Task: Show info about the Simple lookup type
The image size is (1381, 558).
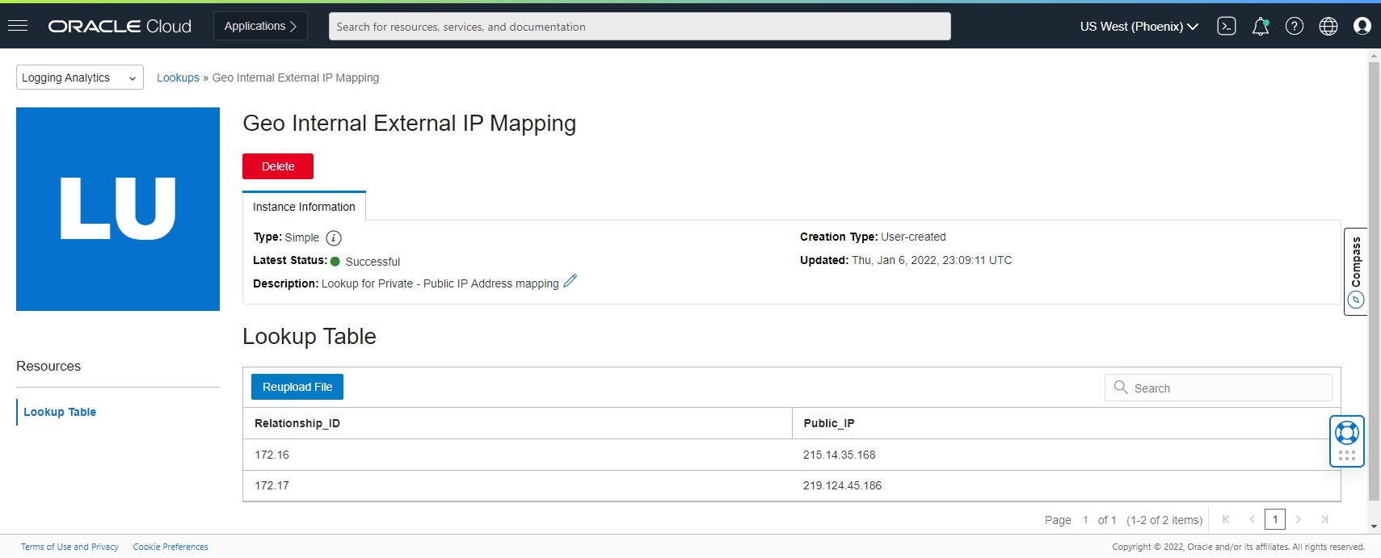Action: pyautogui.click(x=334, y=237)
